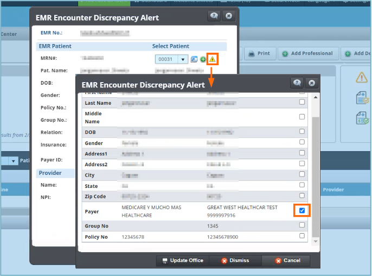The image size is (372, 276).
Task: Select the Last Name checkbox
Action: (x=302, y=102)
